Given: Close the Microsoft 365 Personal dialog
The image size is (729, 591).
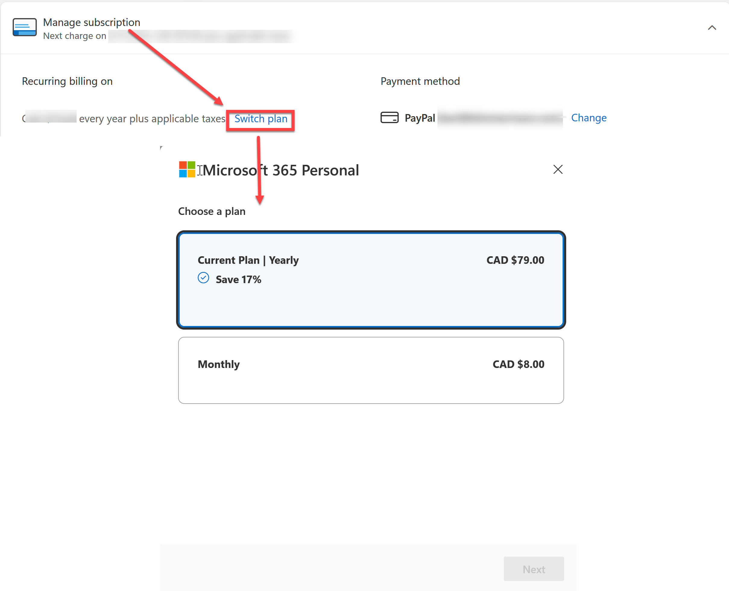Looking at the screenshot, I should pos(558,170).
